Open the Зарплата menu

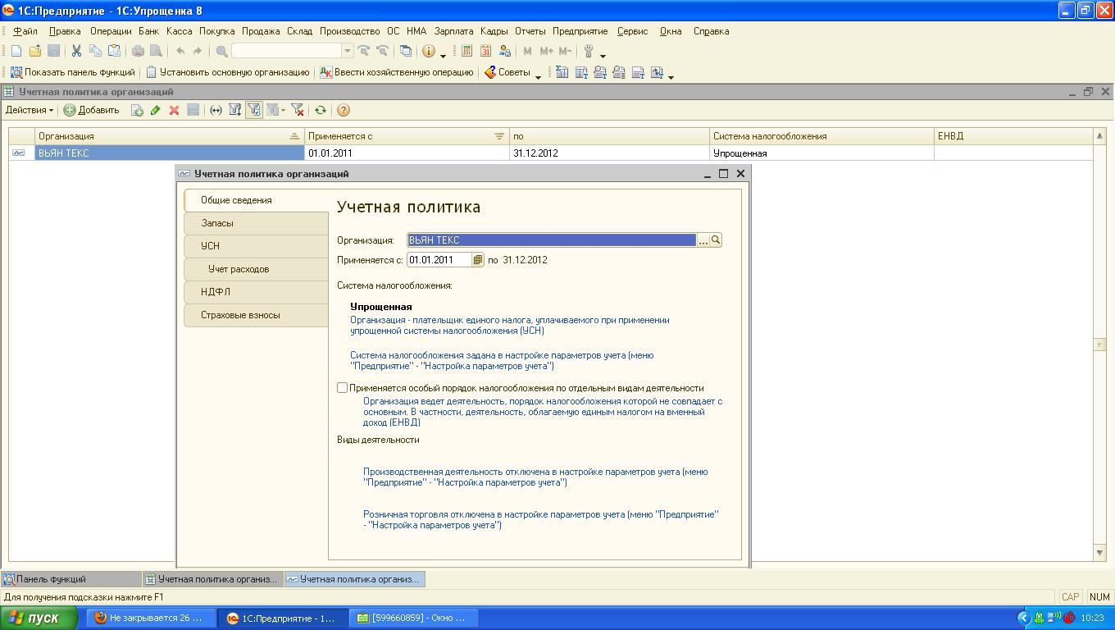(x=454, y=31)
